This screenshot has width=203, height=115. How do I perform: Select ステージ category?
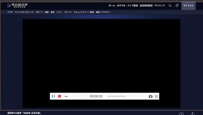coord(68,12)
